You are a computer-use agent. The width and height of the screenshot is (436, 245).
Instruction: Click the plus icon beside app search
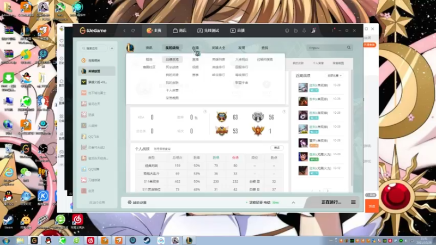112,48
